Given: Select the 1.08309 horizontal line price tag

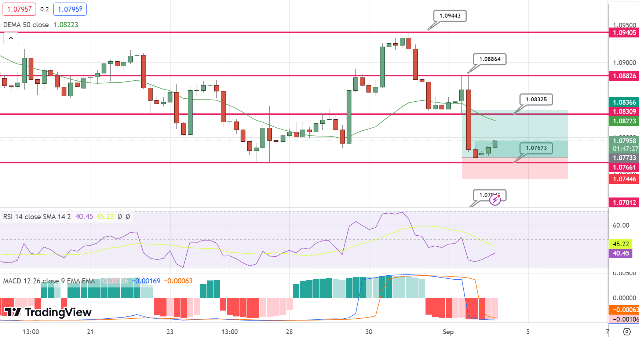Looking at the screenshot, I should tap(624, 112).
